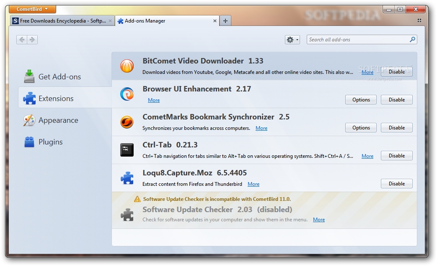Image resolution: width=437 pixels, height=266 pixels.
Task: Select the Ctrl-Tab 0.21.3 title
Action: pos(170,145)
